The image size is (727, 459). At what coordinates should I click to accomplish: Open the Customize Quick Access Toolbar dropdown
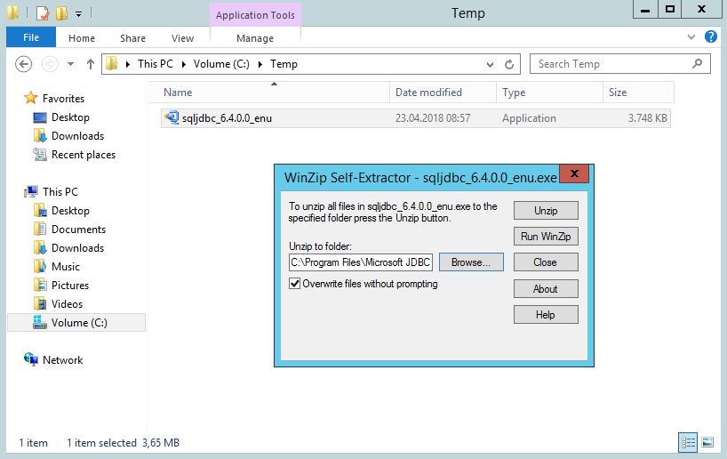click(79, 14)
